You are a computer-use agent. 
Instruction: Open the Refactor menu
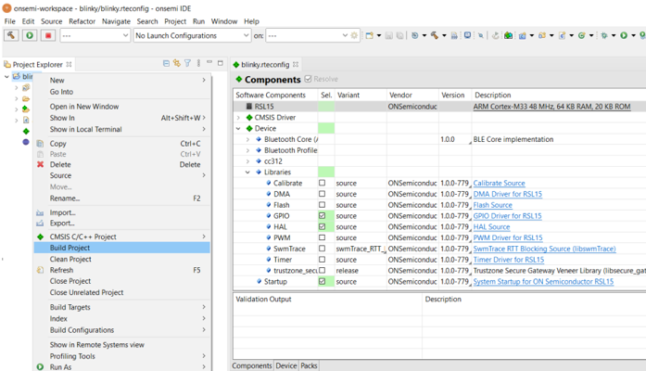point(82,21)
